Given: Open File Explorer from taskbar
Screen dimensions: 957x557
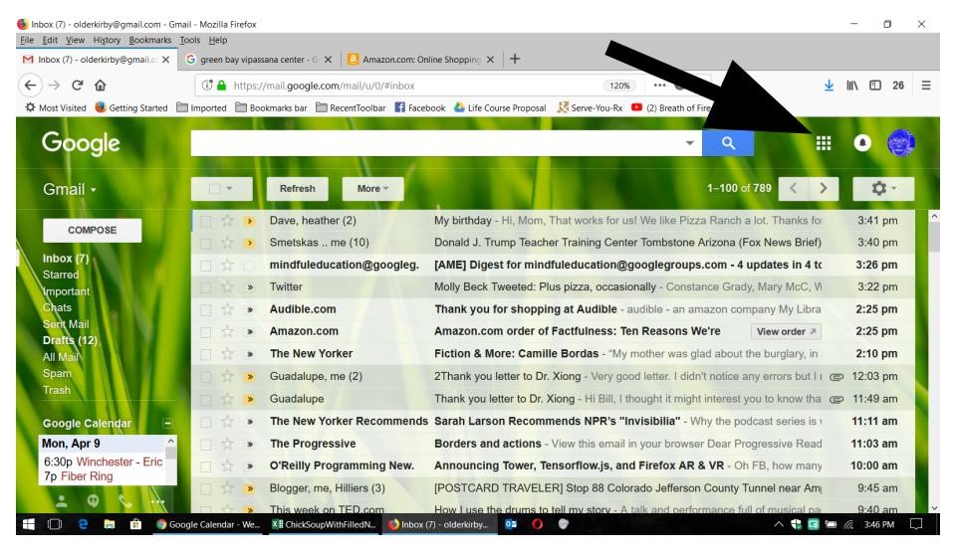Looking at the screenshot, I should pyautogui.click(x=110, y=524).
